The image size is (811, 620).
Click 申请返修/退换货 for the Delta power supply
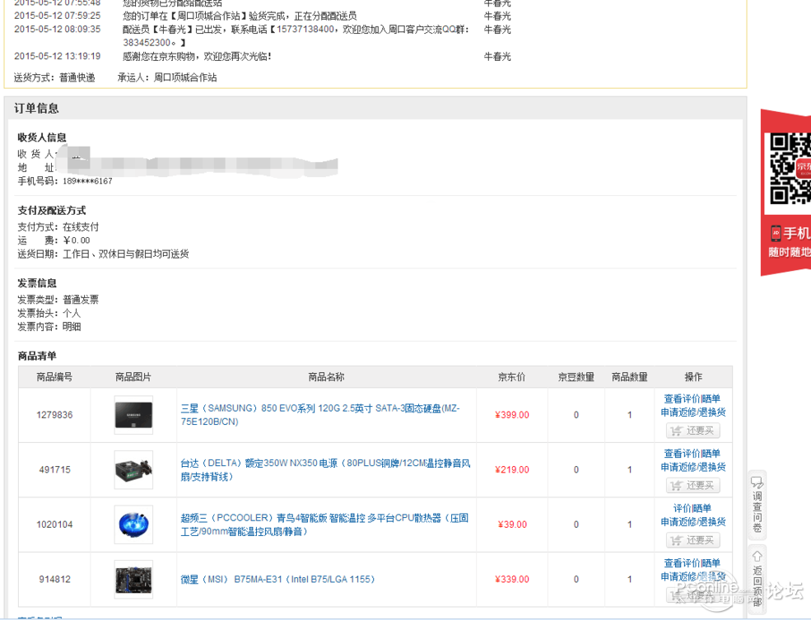[693, 467]
